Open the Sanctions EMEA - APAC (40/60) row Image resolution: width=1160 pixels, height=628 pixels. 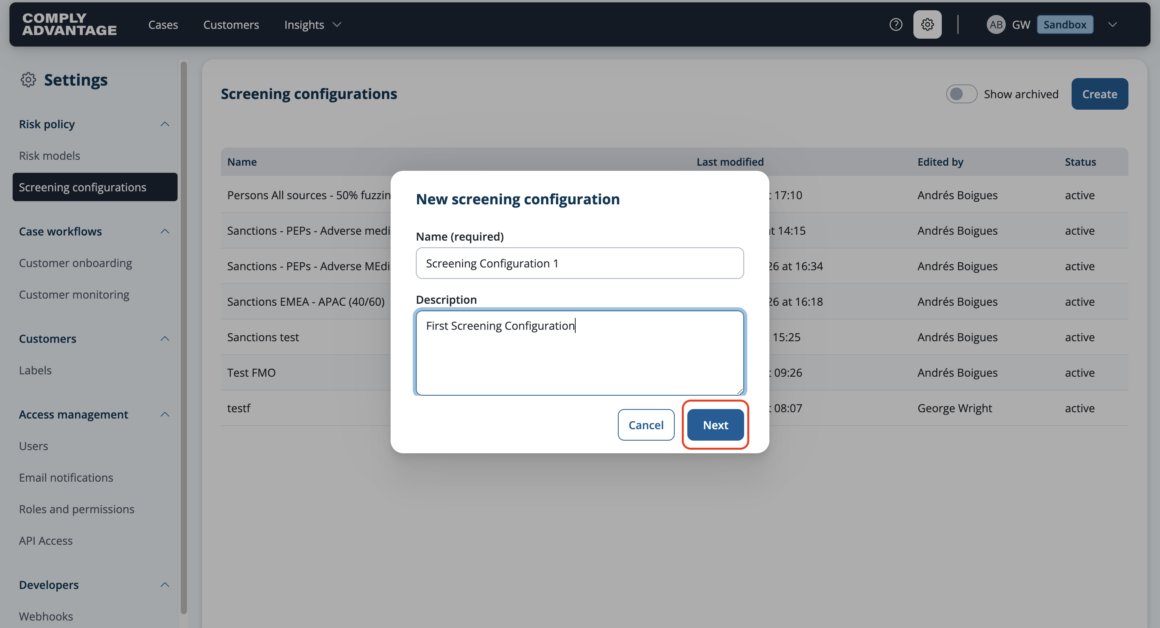pos(674,301)
